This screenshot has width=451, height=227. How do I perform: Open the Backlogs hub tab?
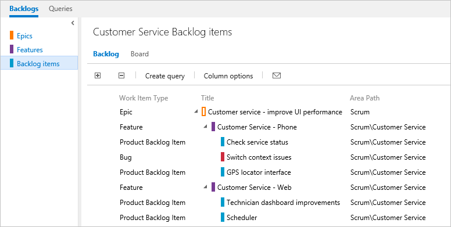click(24, 9)
